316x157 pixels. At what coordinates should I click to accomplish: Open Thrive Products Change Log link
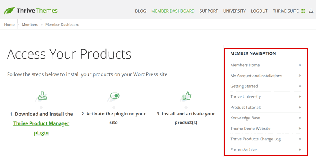click(x=256, y=139)
